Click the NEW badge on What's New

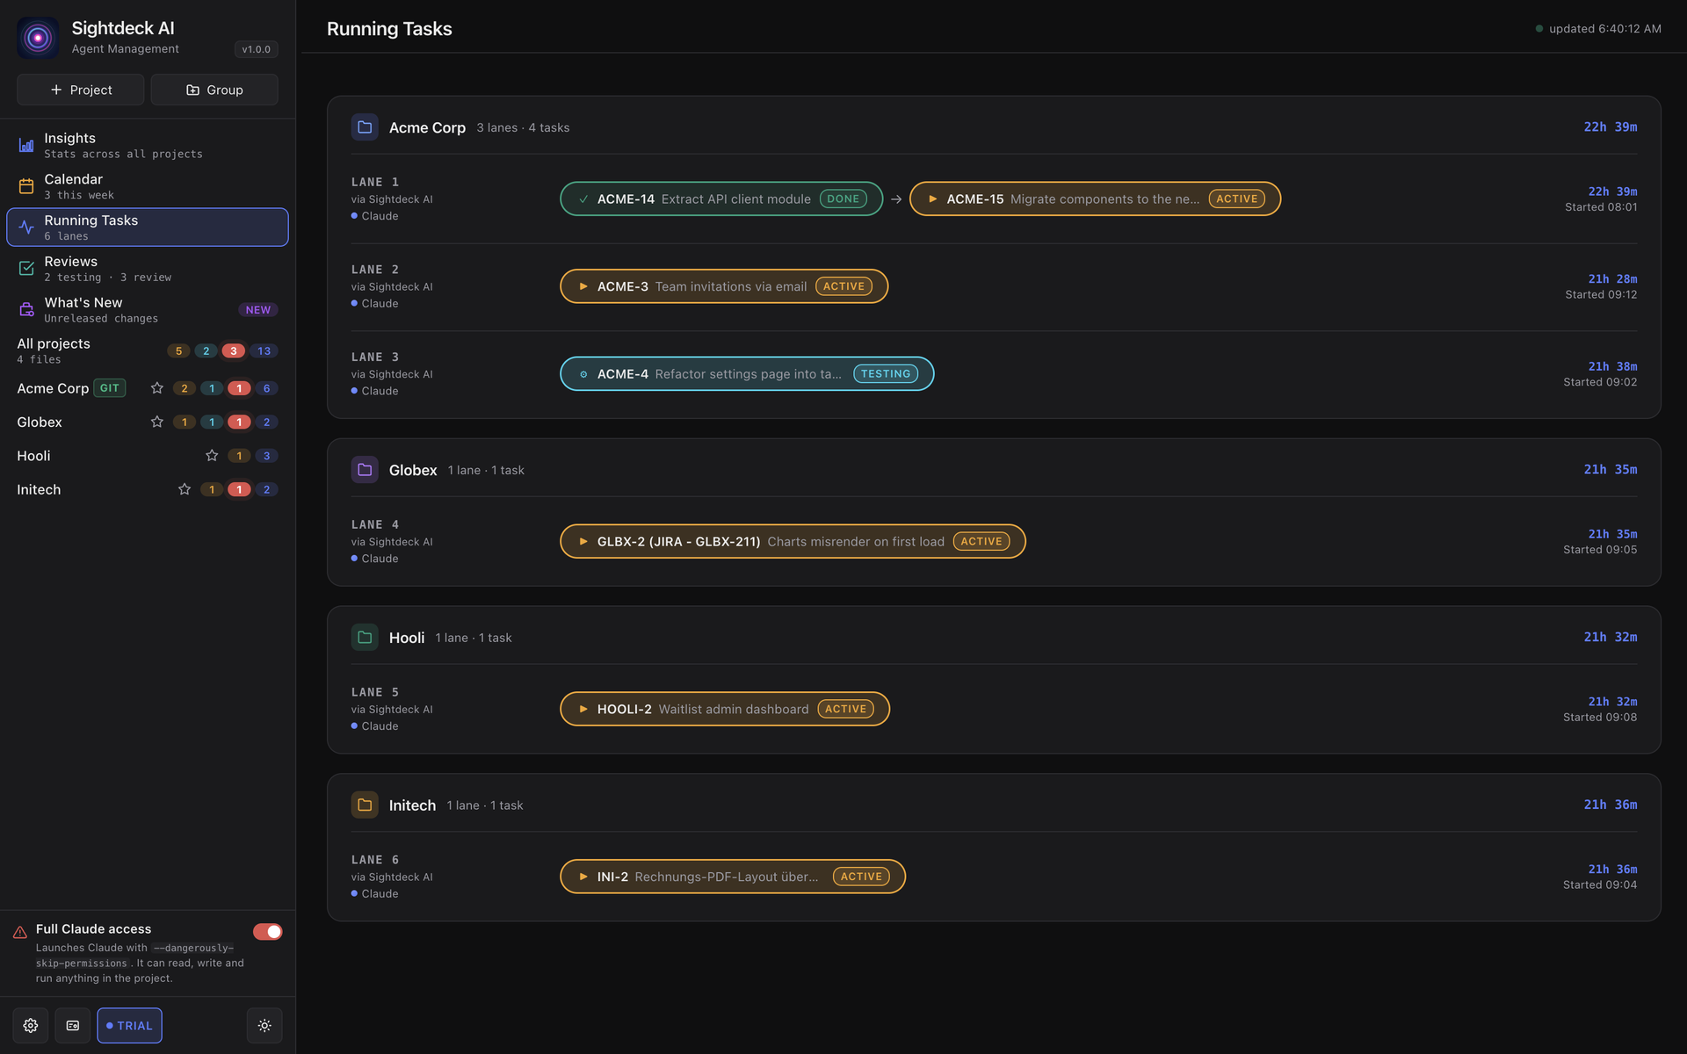[x=258, y=310]
